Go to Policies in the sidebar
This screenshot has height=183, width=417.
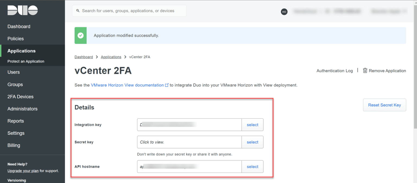pyautogui.click(x=15, y=39)
